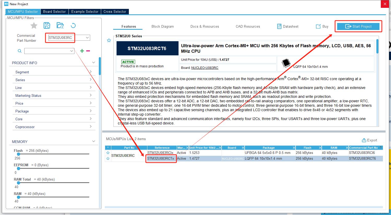Viewport: 391px width, 215px height.
Task: Click the RAM slider handle
Action: click(x=19, y=197)
